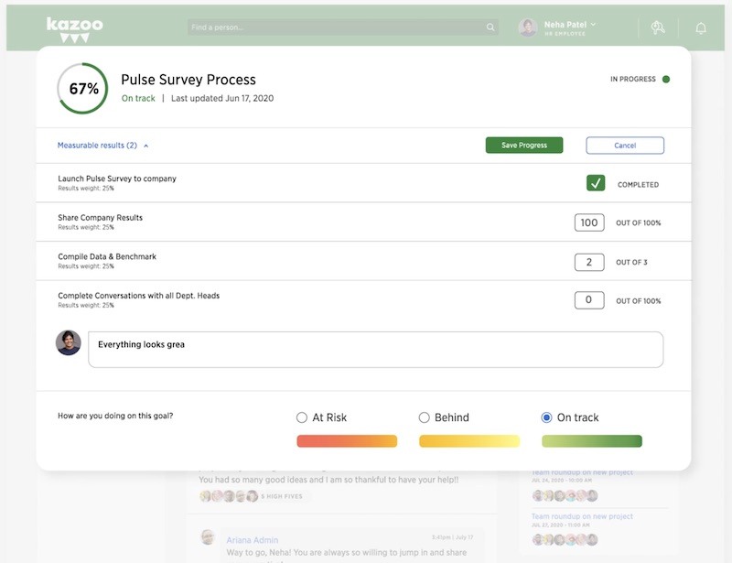Click the recognition icon in the top navigation
732x563 pixels.
[659, 27]
